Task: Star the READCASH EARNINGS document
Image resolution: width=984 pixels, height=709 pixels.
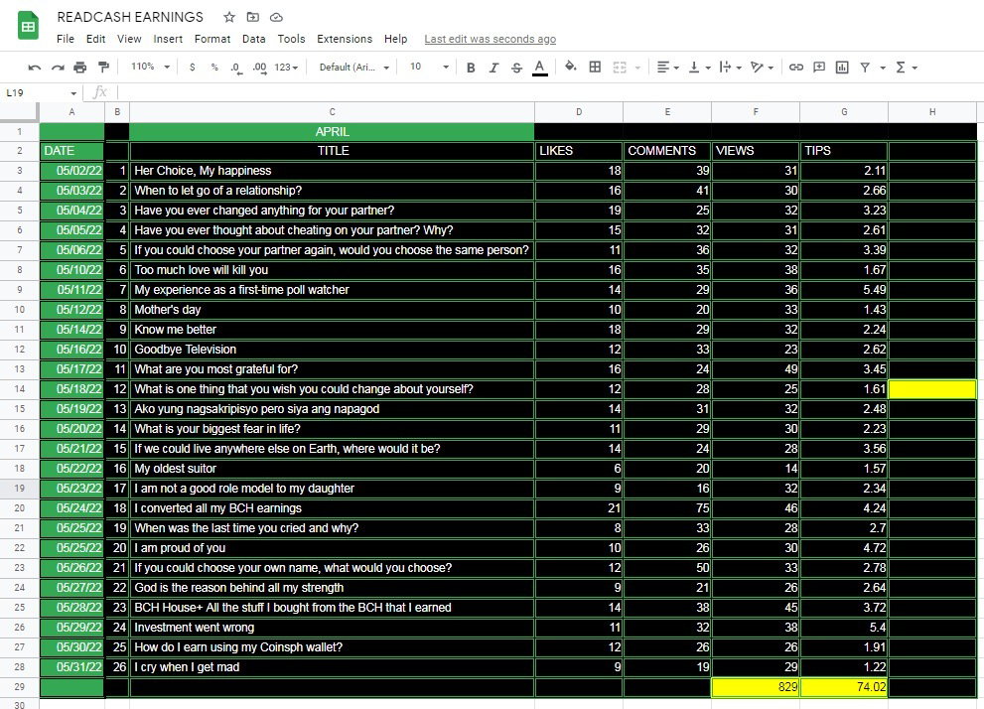Action: tap(229, 17)
